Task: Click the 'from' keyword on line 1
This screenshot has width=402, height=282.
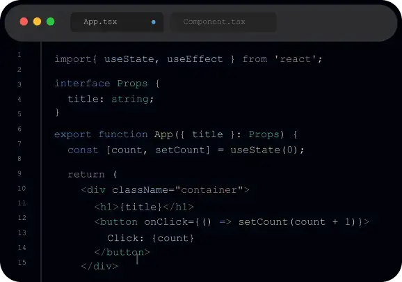Action: click(x=255, y=59)
